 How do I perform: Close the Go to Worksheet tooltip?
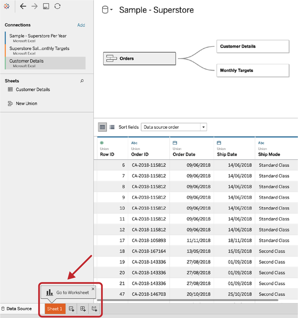click(93, 288)
